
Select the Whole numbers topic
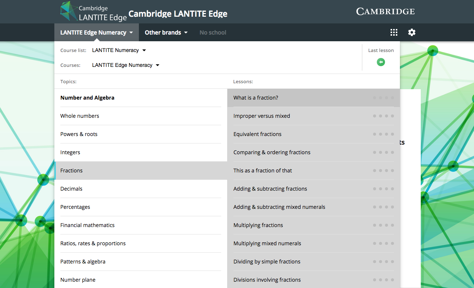pyautogui.click(x=141, y=116)
